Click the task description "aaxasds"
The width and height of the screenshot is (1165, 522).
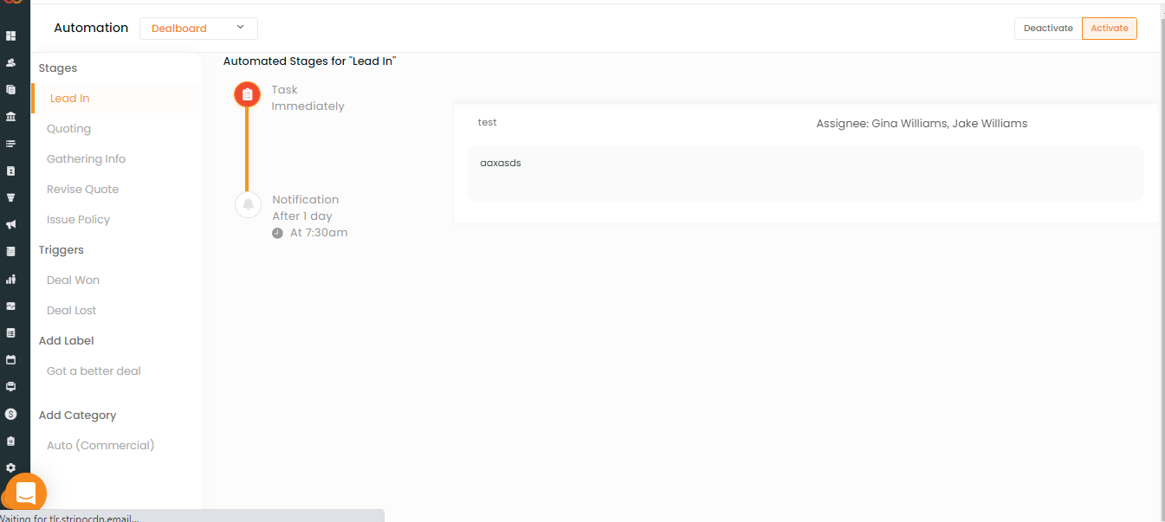501,163
